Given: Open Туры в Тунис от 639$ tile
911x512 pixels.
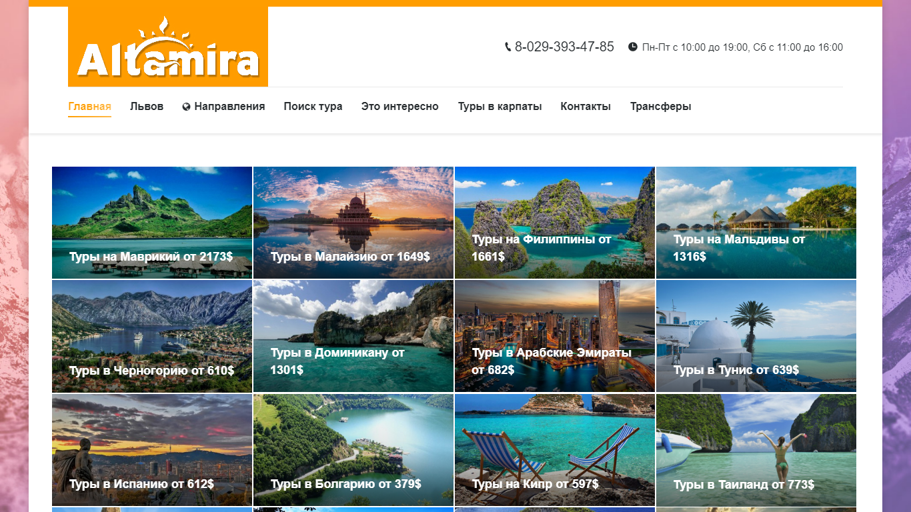Looking at the screenshot, I should [x=756, y=336].
